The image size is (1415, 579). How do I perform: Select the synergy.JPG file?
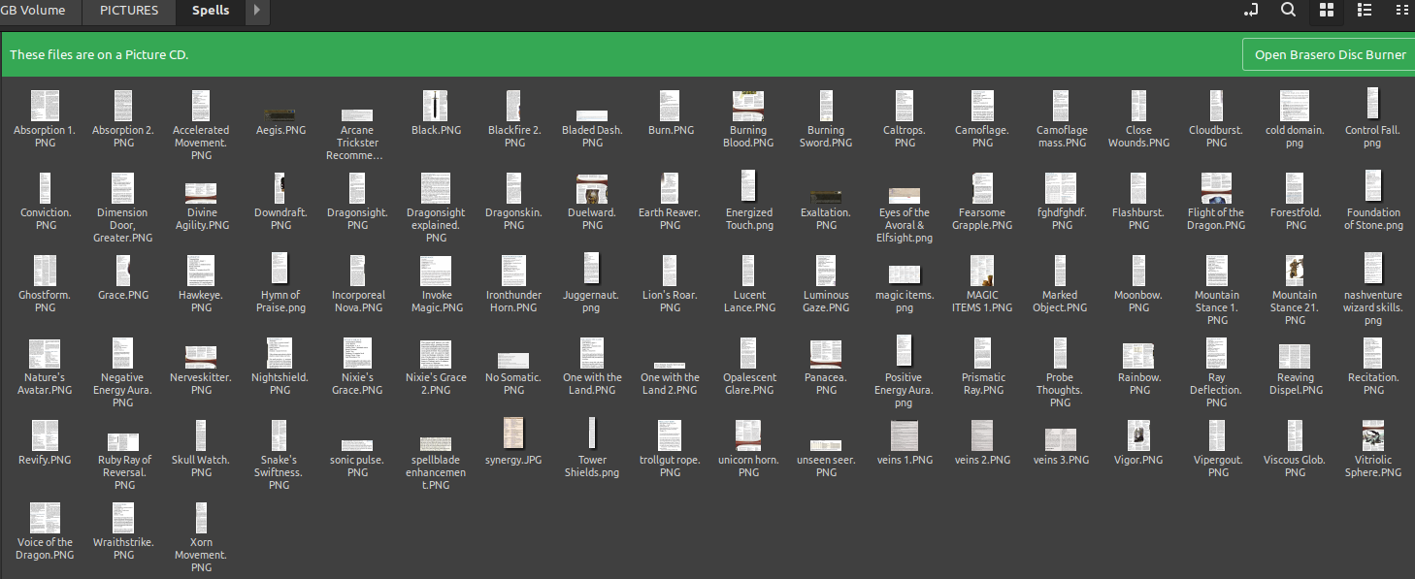pyautogui.click(x=514, y=441)
